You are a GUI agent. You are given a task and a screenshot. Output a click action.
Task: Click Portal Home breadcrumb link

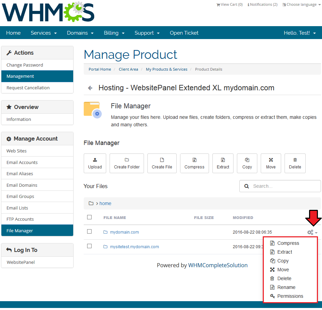pos(100,69)
